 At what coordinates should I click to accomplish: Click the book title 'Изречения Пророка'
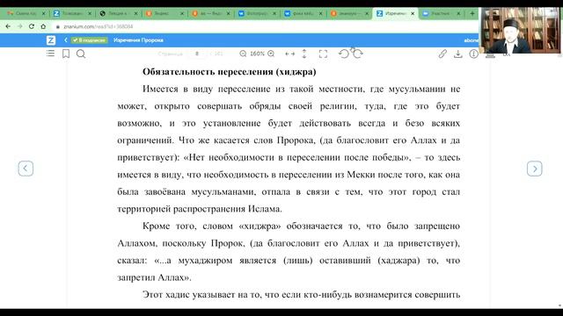coord(138,40)
